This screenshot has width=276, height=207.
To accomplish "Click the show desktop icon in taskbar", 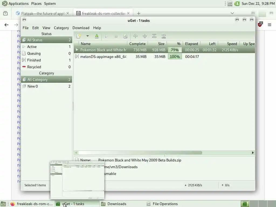I will (3, 204).
